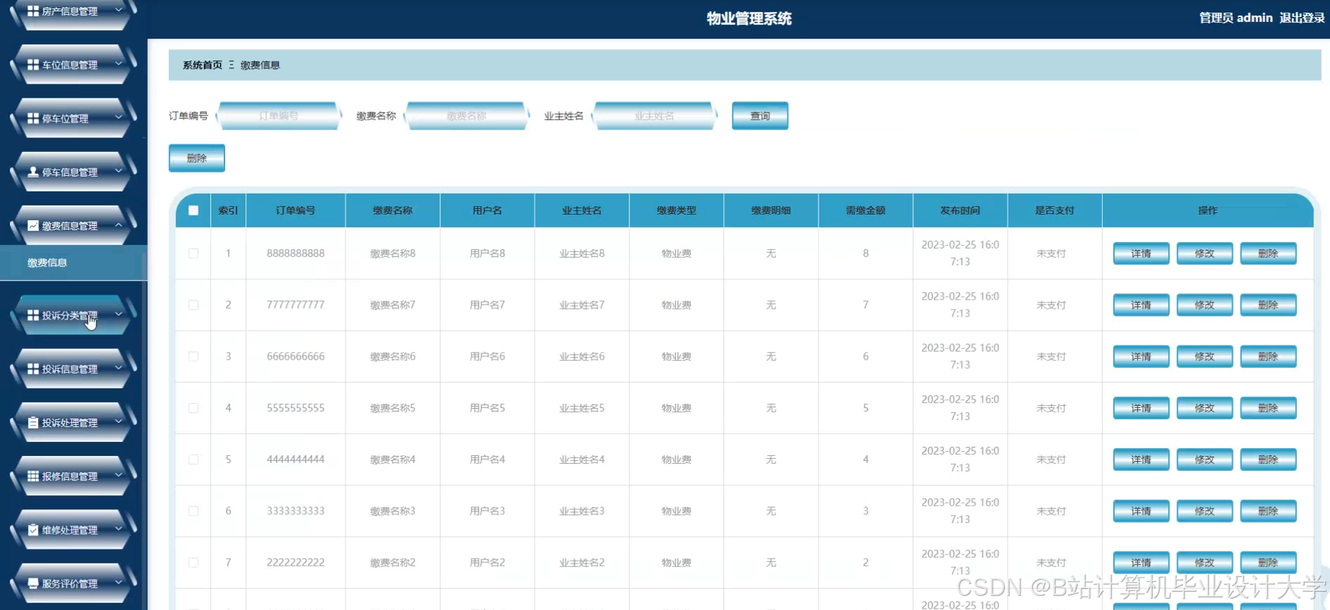Go to 系统首页 in the breadcrumb
Image resolution: width=1330 pixels, height=610 pixels.
(203, 65)
